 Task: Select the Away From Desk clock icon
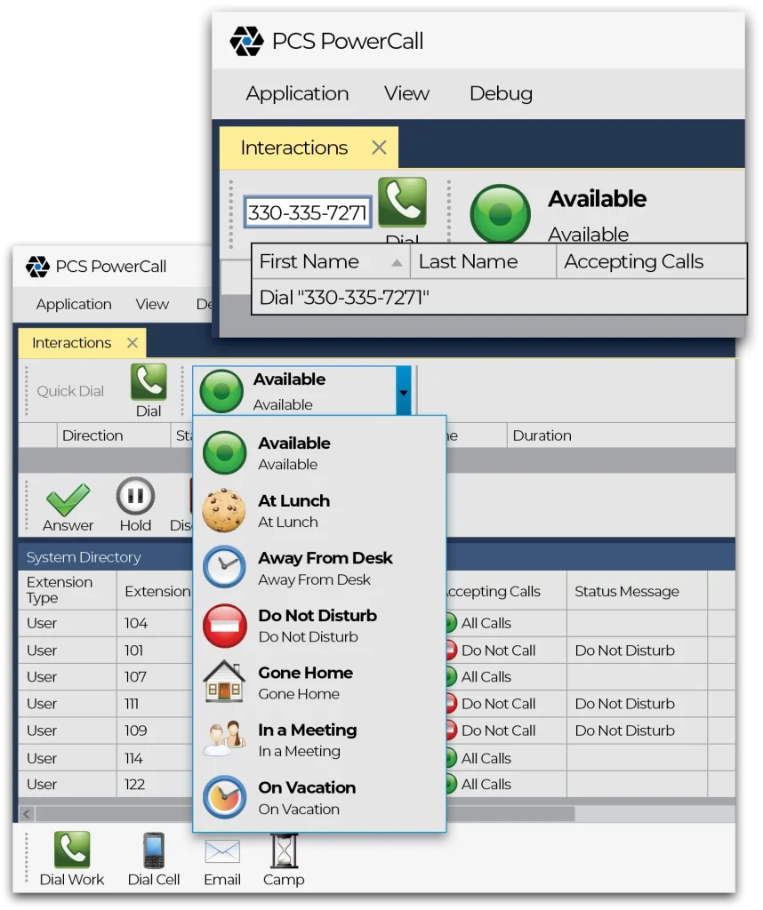225,567
